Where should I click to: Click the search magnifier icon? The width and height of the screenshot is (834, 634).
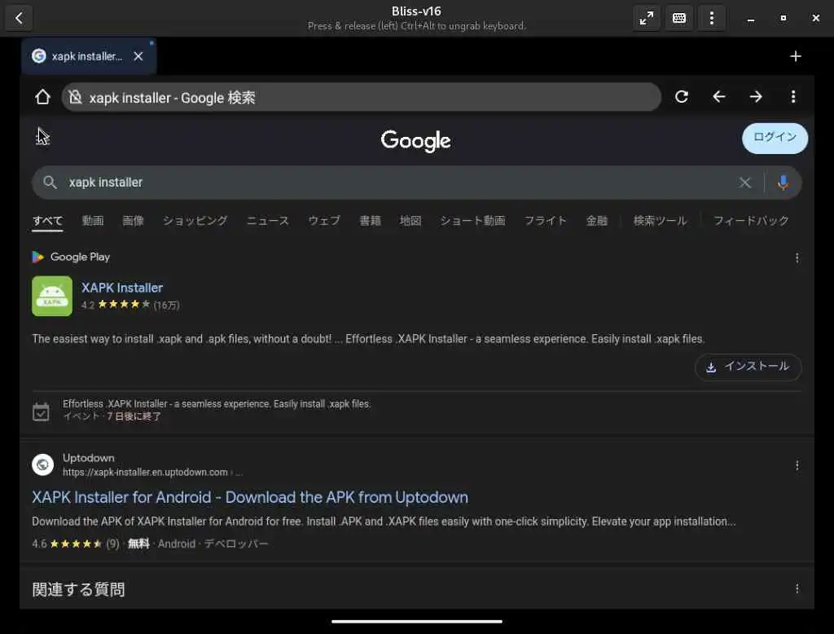pyautogui.click(x=50, y=183)
